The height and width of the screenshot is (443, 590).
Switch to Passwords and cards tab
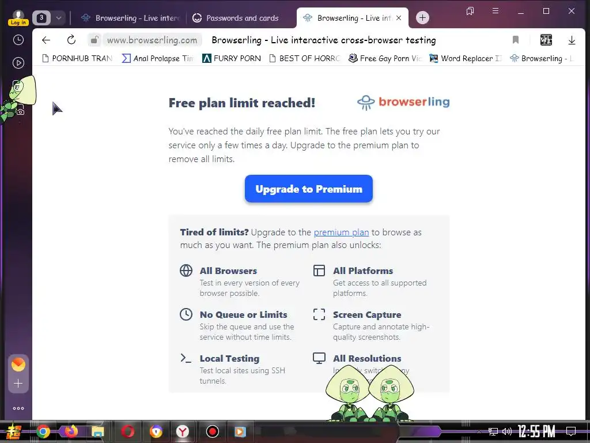(x=236, y=18)
